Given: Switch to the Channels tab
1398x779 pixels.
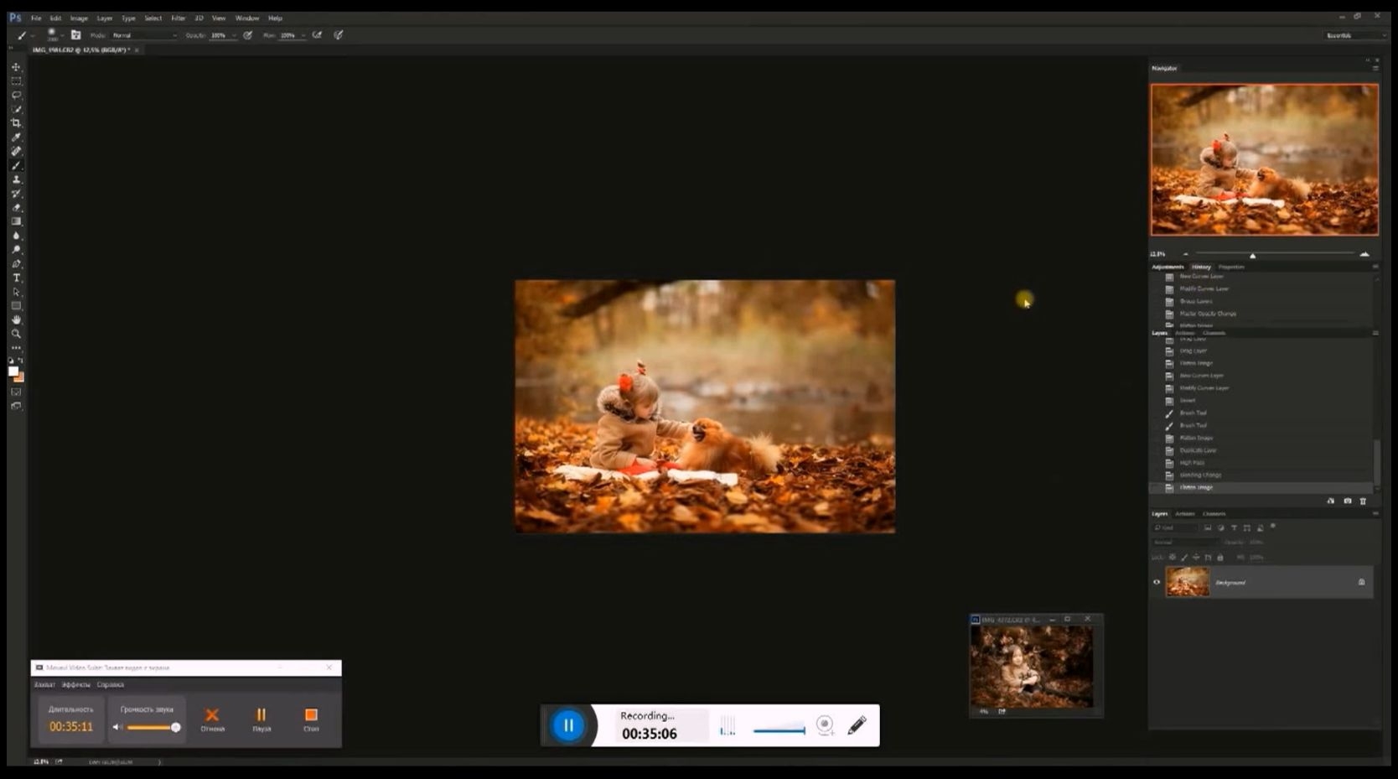Looking at the screenshot, I should pyautogui.click(x=1214, y=514).
